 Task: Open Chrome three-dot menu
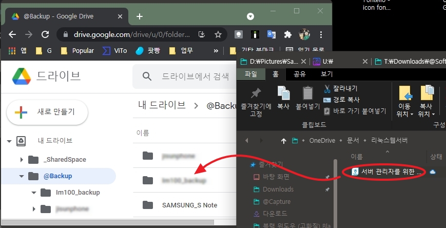pos(321,35)
